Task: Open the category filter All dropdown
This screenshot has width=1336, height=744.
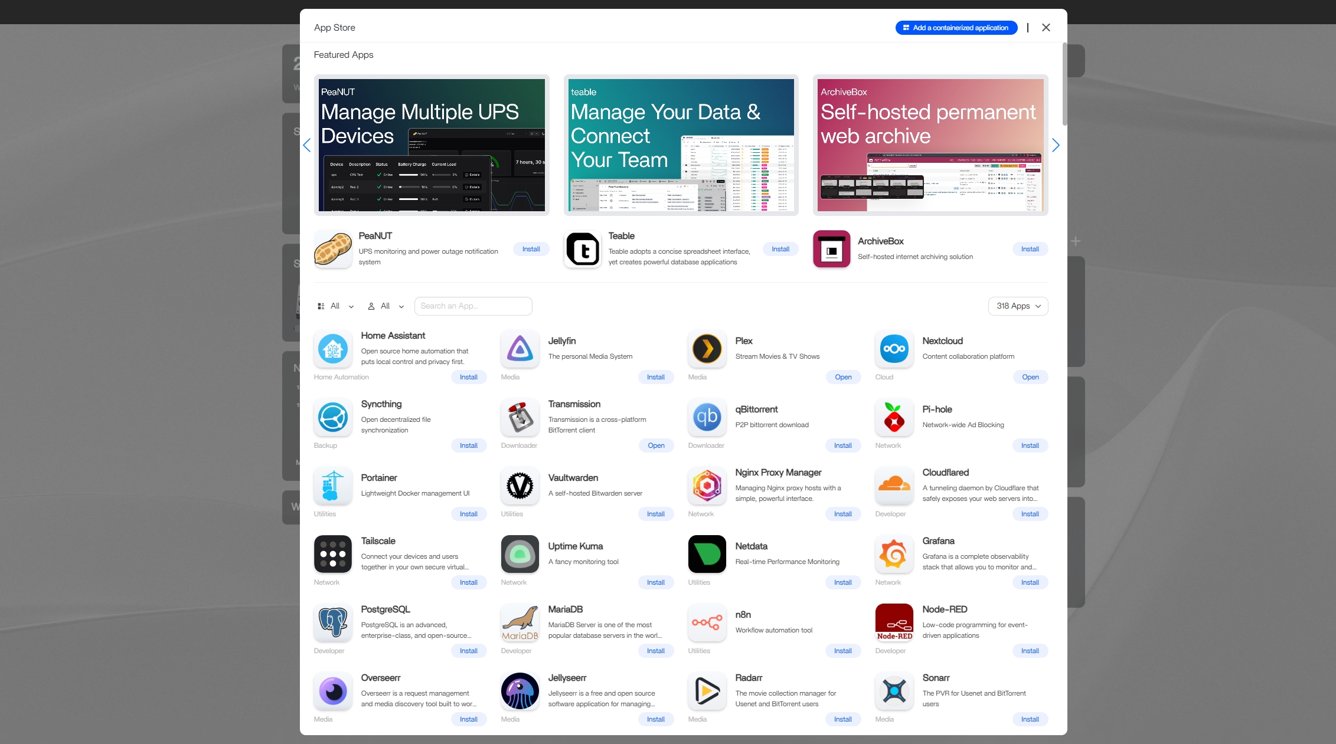Action: [x=335, y=306]
